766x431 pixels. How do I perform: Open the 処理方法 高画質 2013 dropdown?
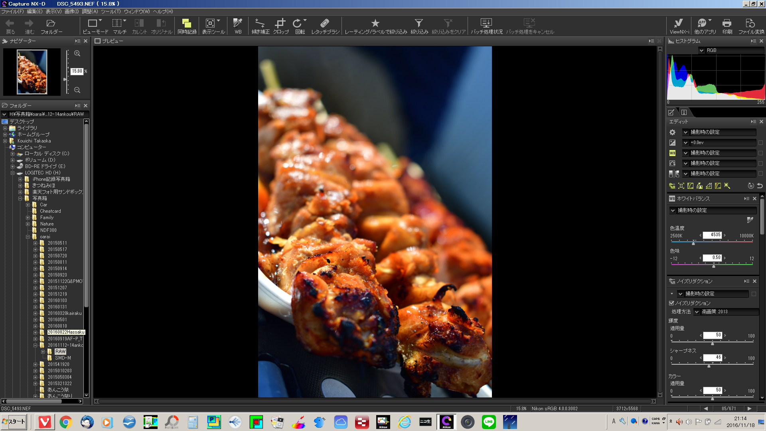[697, 312]
